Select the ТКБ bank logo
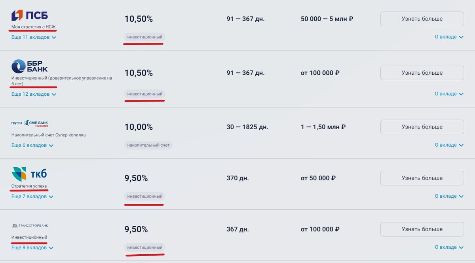This screenshot has width=475, height=263. click(29, 174)
